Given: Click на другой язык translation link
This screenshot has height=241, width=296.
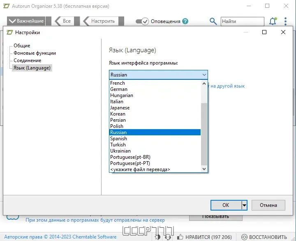Looking at the screenshot, I should [227, 86].
